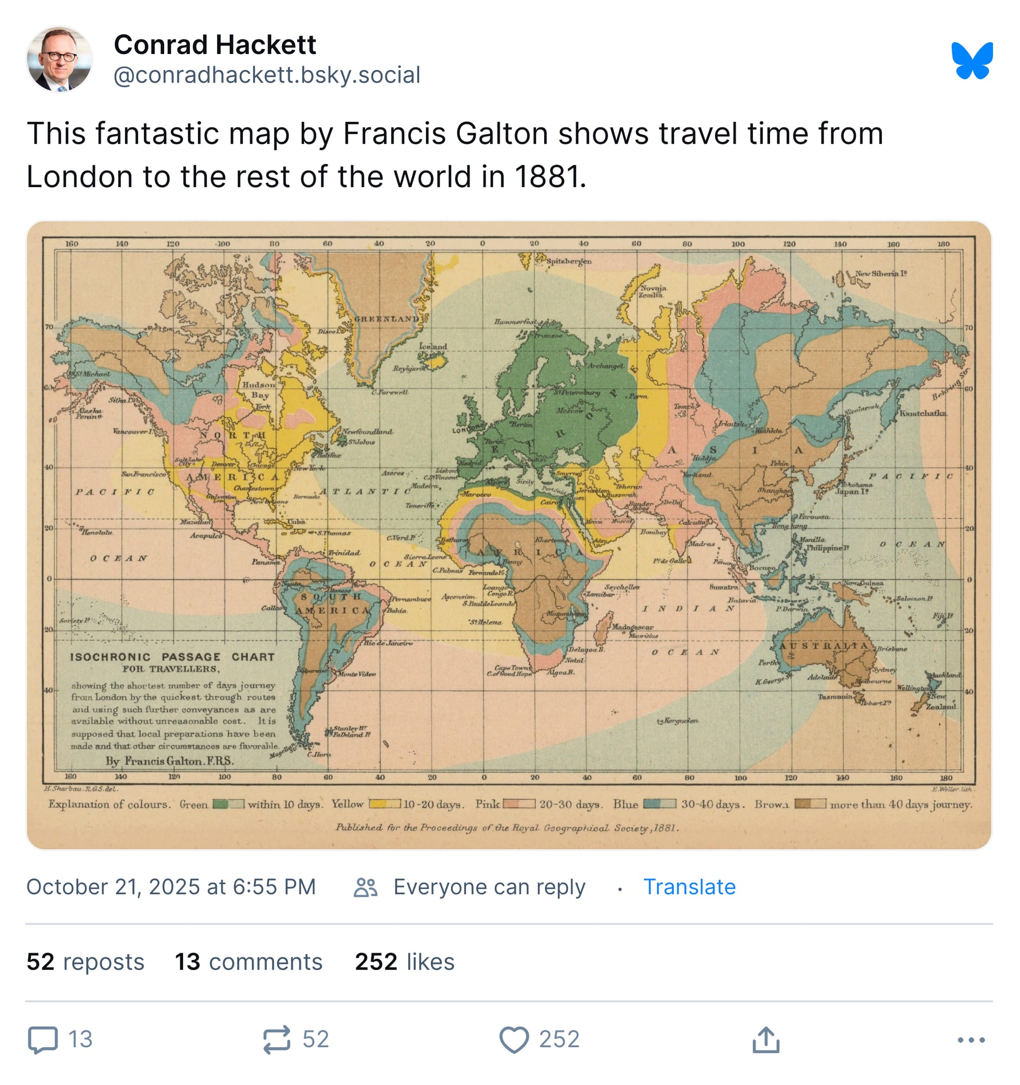Click the Bluesky butterfly logo

pos(972,61)
